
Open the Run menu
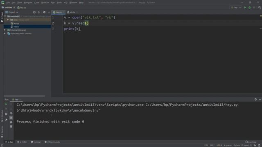pyautogui.click(x=53, y=3)
